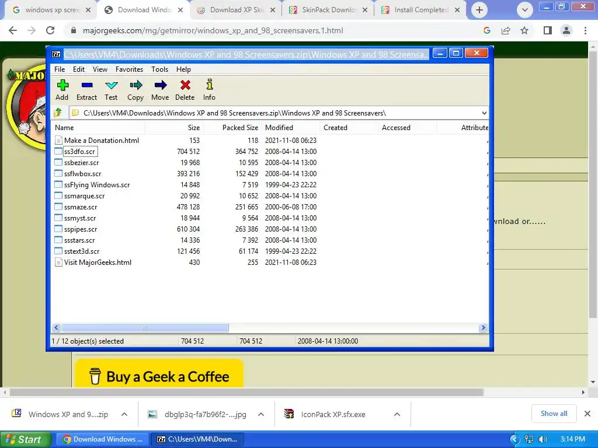Viewport: 598px width, 448px height.
Task: Sort by Name column header
Action: (x=98, y=128)
